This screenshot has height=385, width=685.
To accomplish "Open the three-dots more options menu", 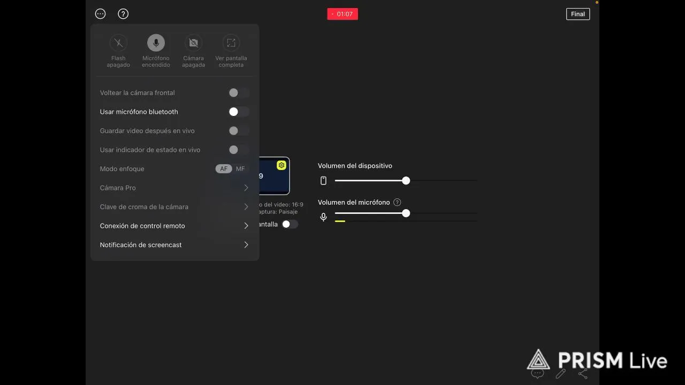I will coord(100,14).
